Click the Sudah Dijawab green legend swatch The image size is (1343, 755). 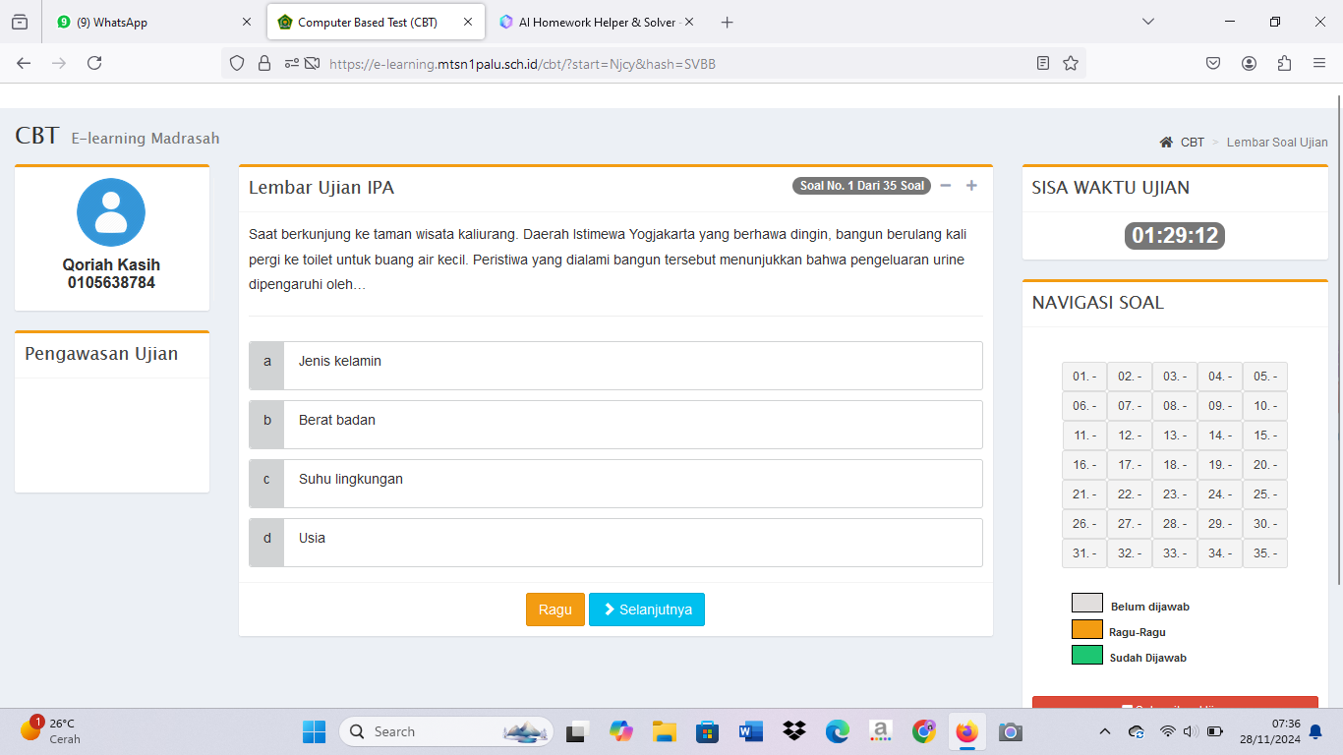(1087, 654)
